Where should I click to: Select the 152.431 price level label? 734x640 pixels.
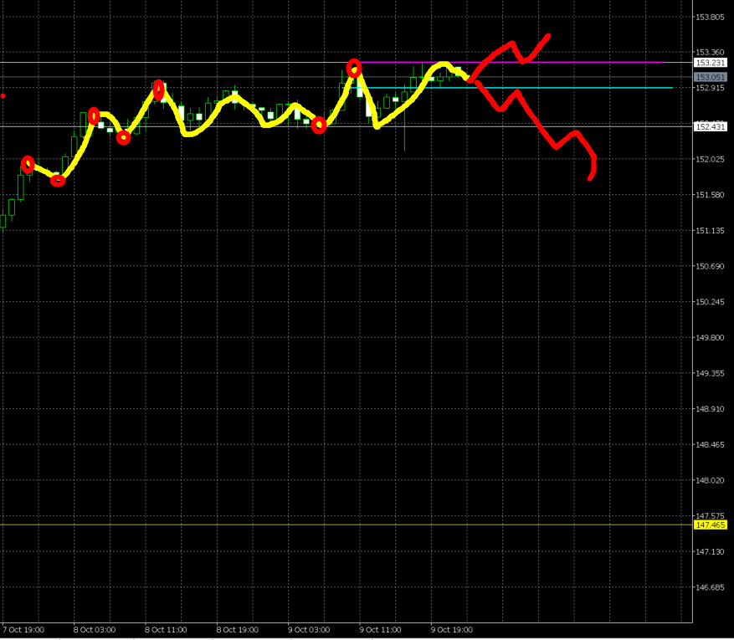coord(710,126)
